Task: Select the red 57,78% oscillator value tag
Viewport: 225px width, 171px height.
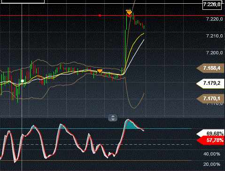Action: (210, 140)
